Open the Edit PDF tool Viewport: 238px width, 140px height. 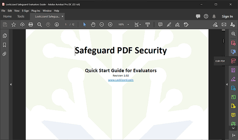(233, 61)
